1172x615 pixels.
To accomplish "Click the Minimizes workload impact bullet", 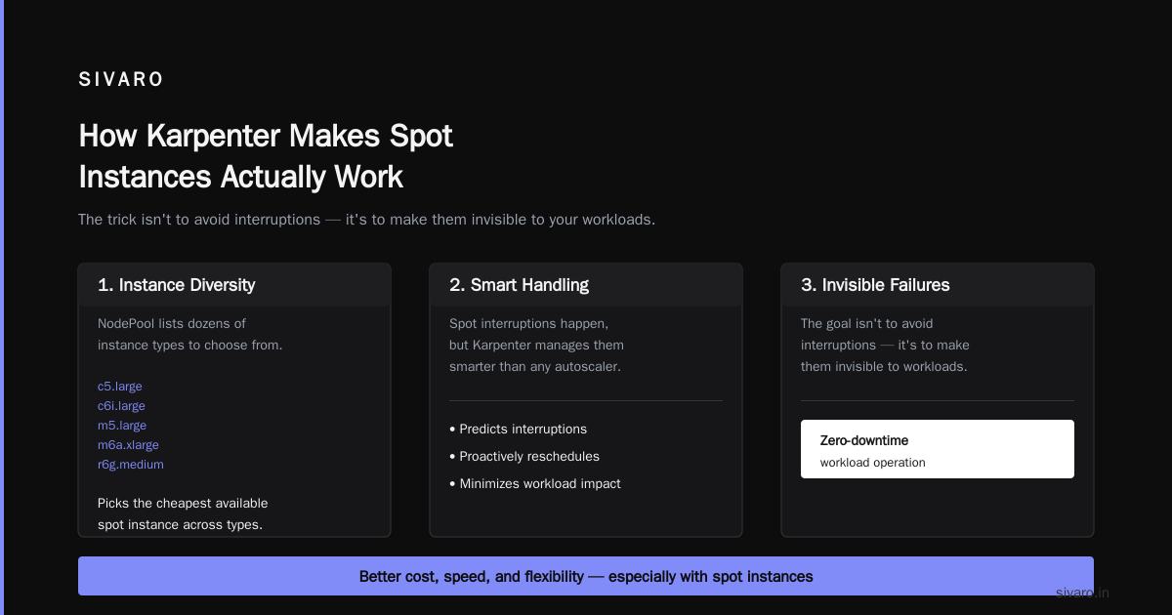I will 535,484.
